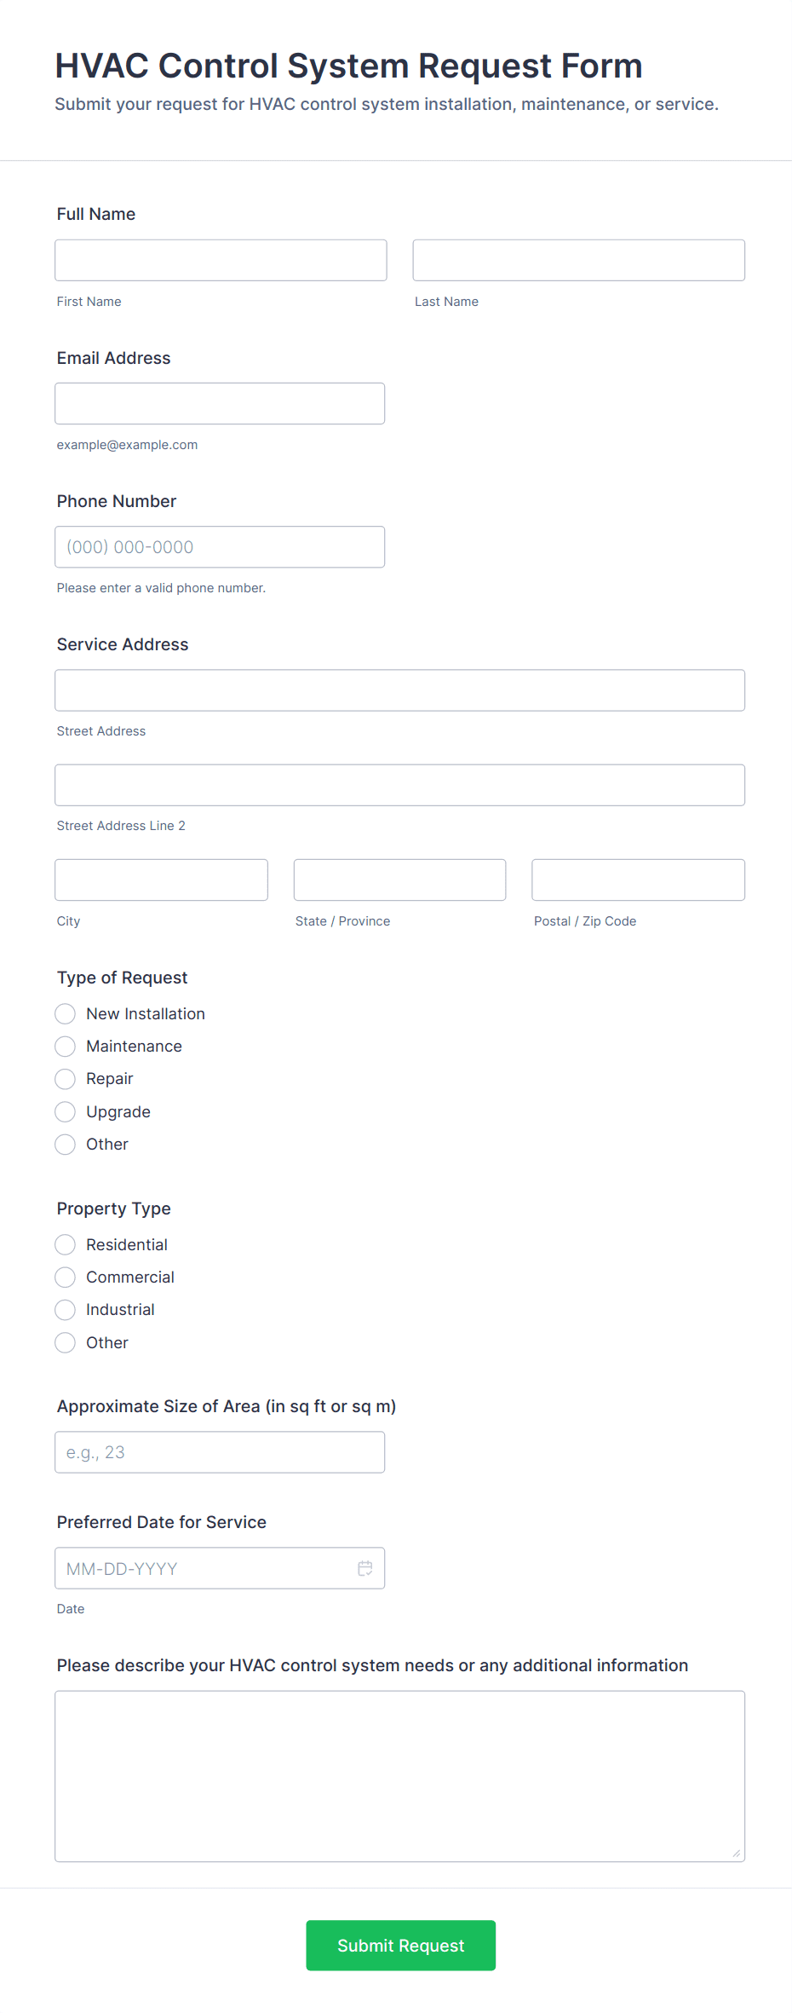Viewport: 792px width, 2013px height.
Task: Choose Repair as the request type
Action: click(x=65, y=1078)
